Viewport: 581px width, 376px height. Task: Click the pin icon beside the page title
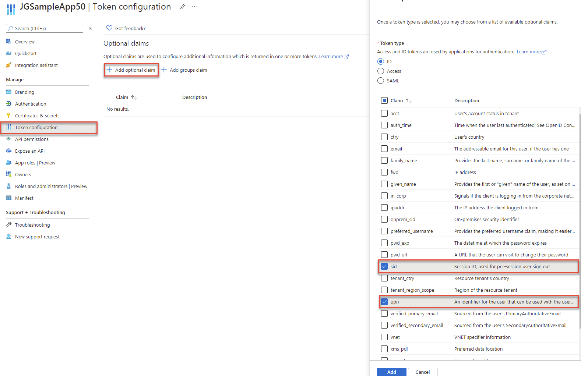pos(182,7)
